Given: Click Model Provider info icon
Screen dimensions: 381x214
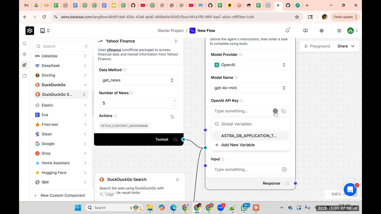Looking at the screenshot, I should coord(240,54).
